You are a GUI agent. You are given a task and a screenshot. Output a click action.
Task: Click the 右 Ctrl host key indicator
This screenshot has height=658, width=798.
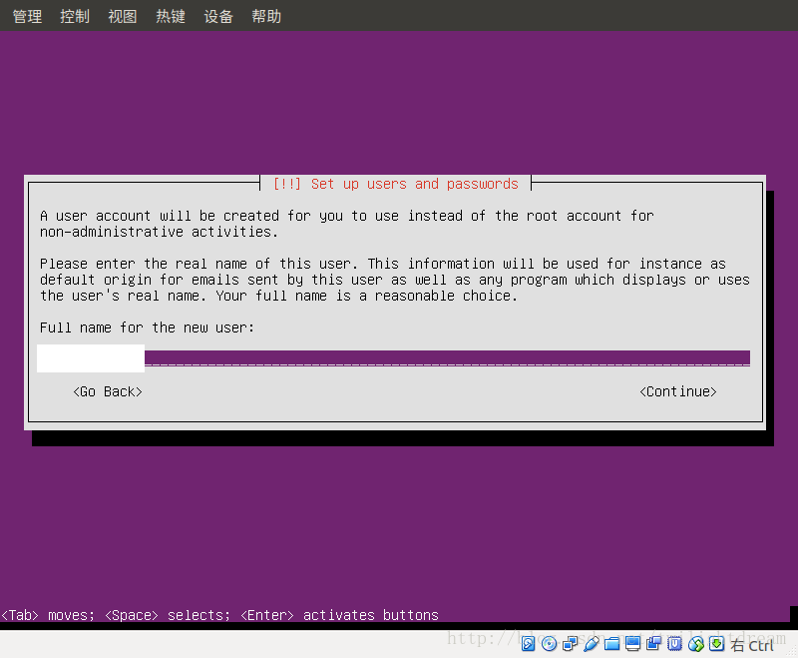coord(750,645)
